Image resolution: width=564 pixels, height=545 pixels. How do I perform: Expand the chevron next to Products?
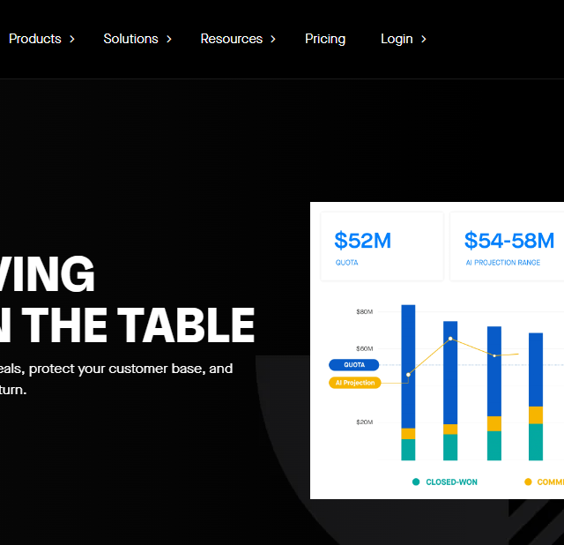tap(72, 39)
